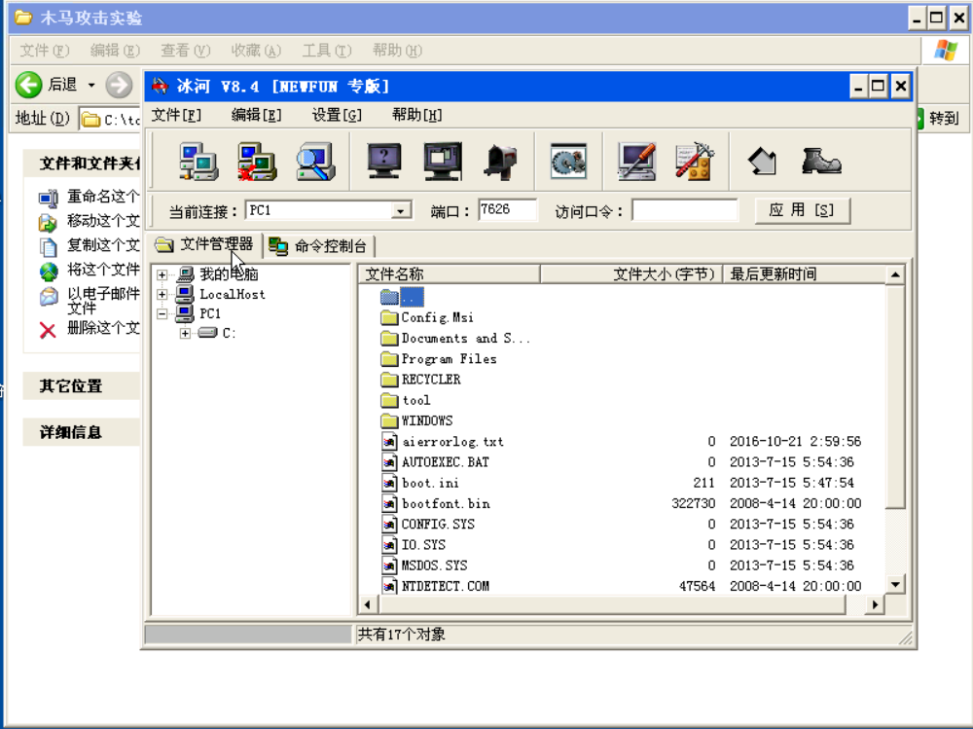The height and width of the screenshot is (729, 973).
Task: Click inside the 端口 port field
Action: (x=507, y=210)
